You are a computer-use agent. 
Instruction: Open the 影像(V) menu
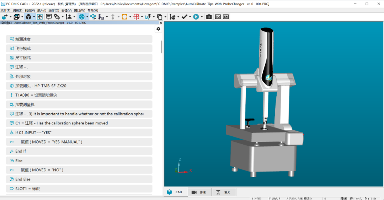pyautogui.click(x=66, y=11)
